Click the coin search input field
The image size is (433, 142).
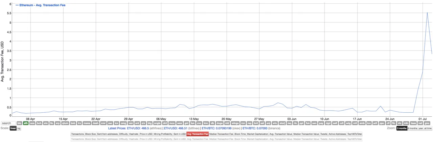(8, 123)
